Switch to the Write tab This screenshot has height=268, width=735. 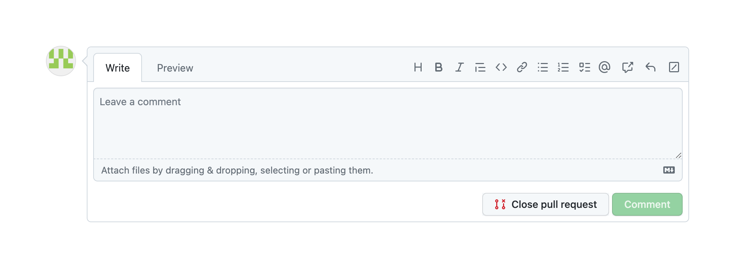118,68
